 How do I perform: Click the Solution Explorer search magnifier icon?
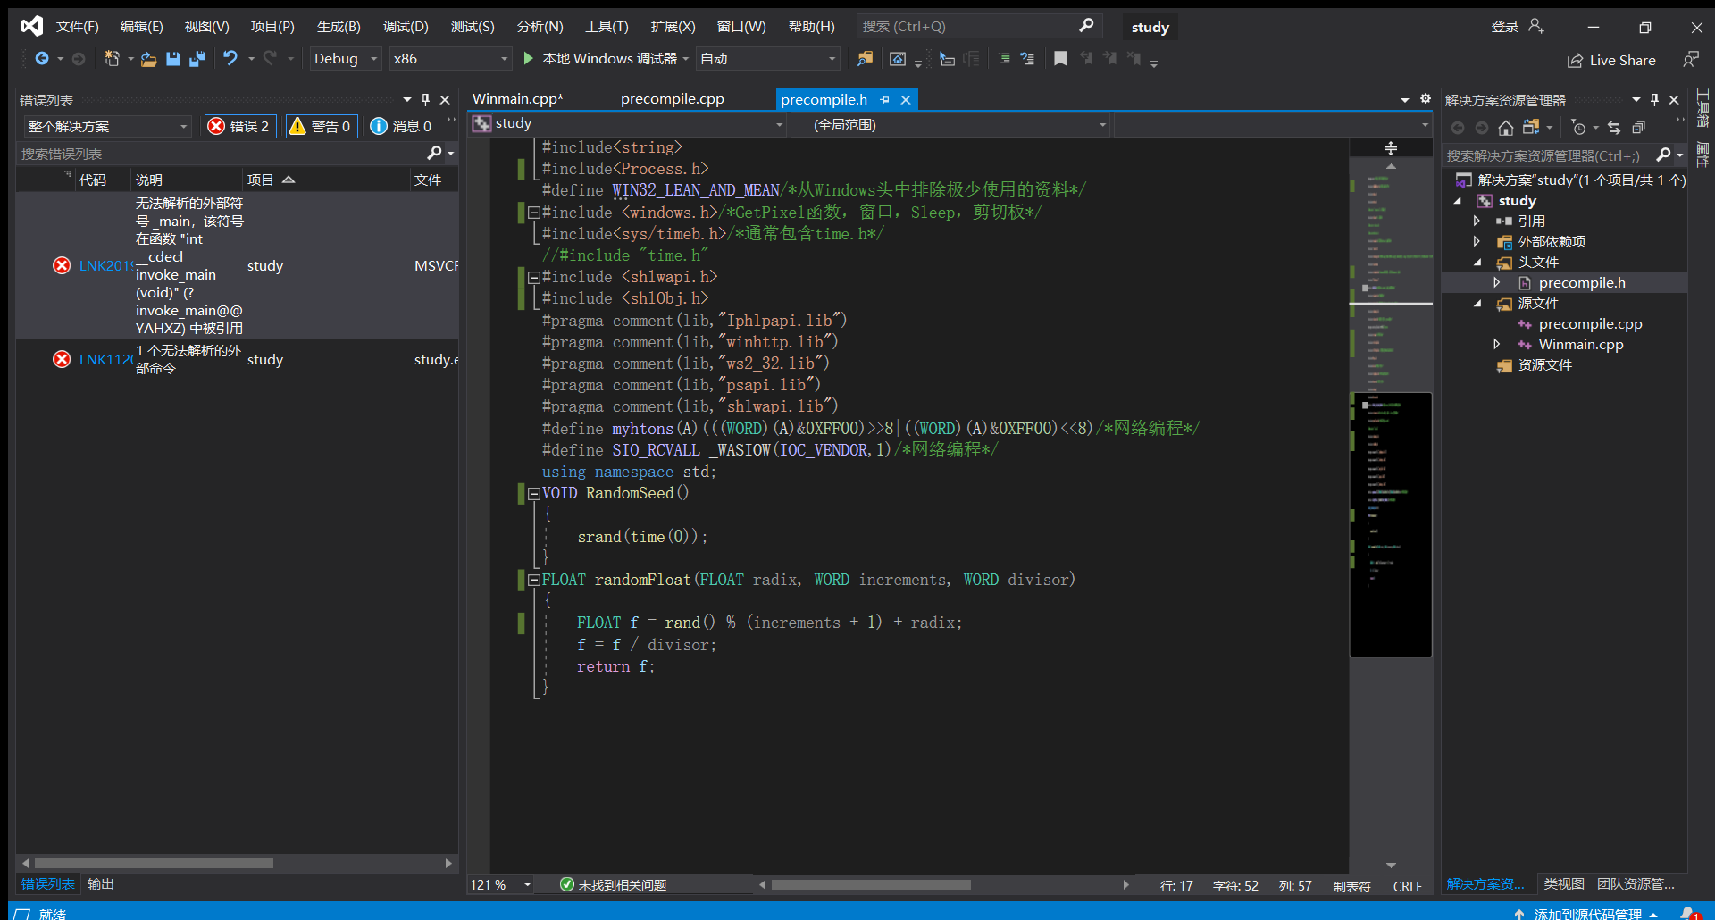click(1663, 155)
